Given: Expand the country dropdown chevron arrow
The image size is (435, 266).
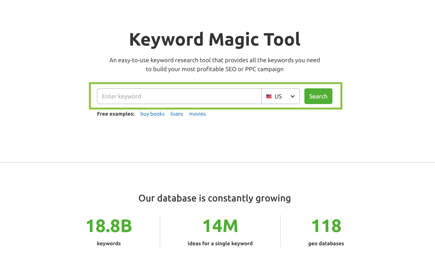Looking at the screenshot, I should click(292, 96).
